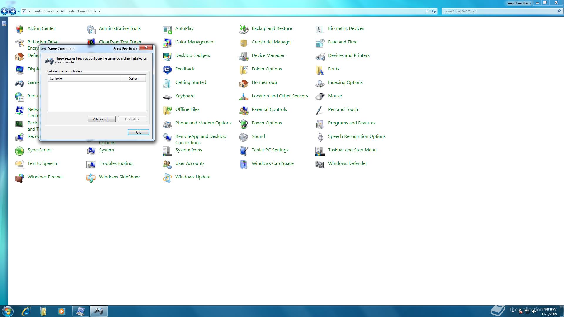Screen dimensions: 564x317
Task: Open Phone and Modem Options link
Action: [x=203, y=123]
